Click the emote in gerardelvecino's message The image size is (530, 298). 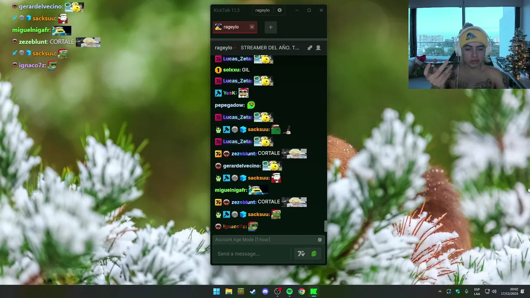272,166
